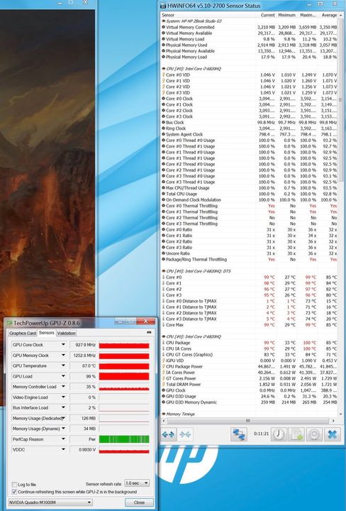This screenshot has width=346, height=511.
Task: Select the 'Ring Clock' sensor row
Action: [250, 128]
